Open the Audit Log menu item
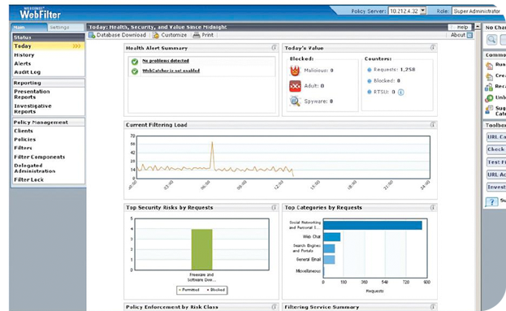This screenshot has width=506, height=311. coord(28,72)
